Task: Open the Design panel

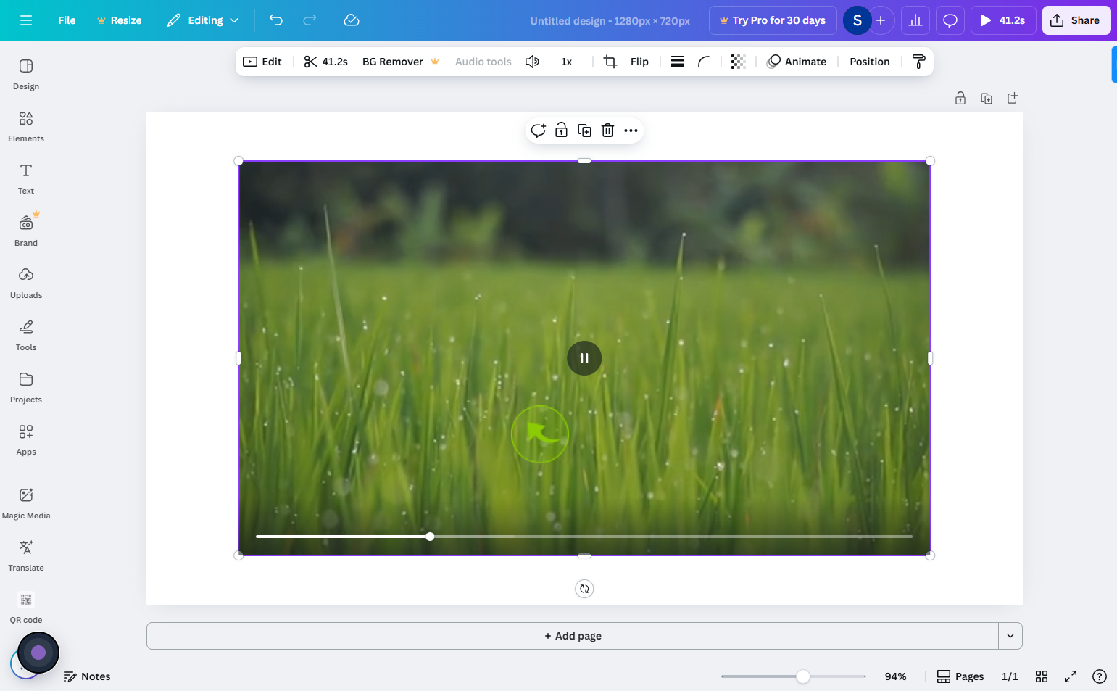Action: tap(26, 75)
